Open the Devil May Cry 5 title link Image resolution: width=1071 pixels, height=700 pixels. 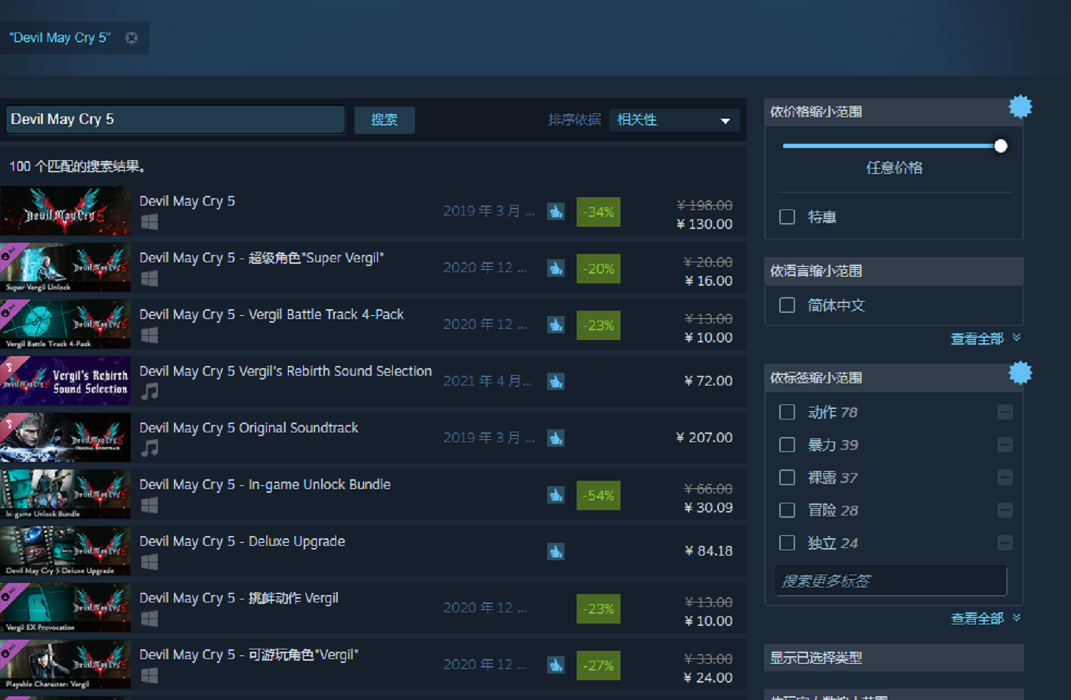(187, 201)
